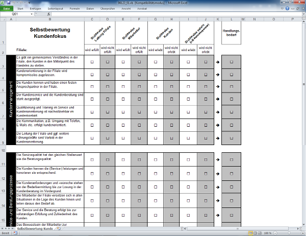Select the 'Selbstbewertung Kunde' sheet tab
The width and height of the screenshot is (306, 236).
pos(35,229)
